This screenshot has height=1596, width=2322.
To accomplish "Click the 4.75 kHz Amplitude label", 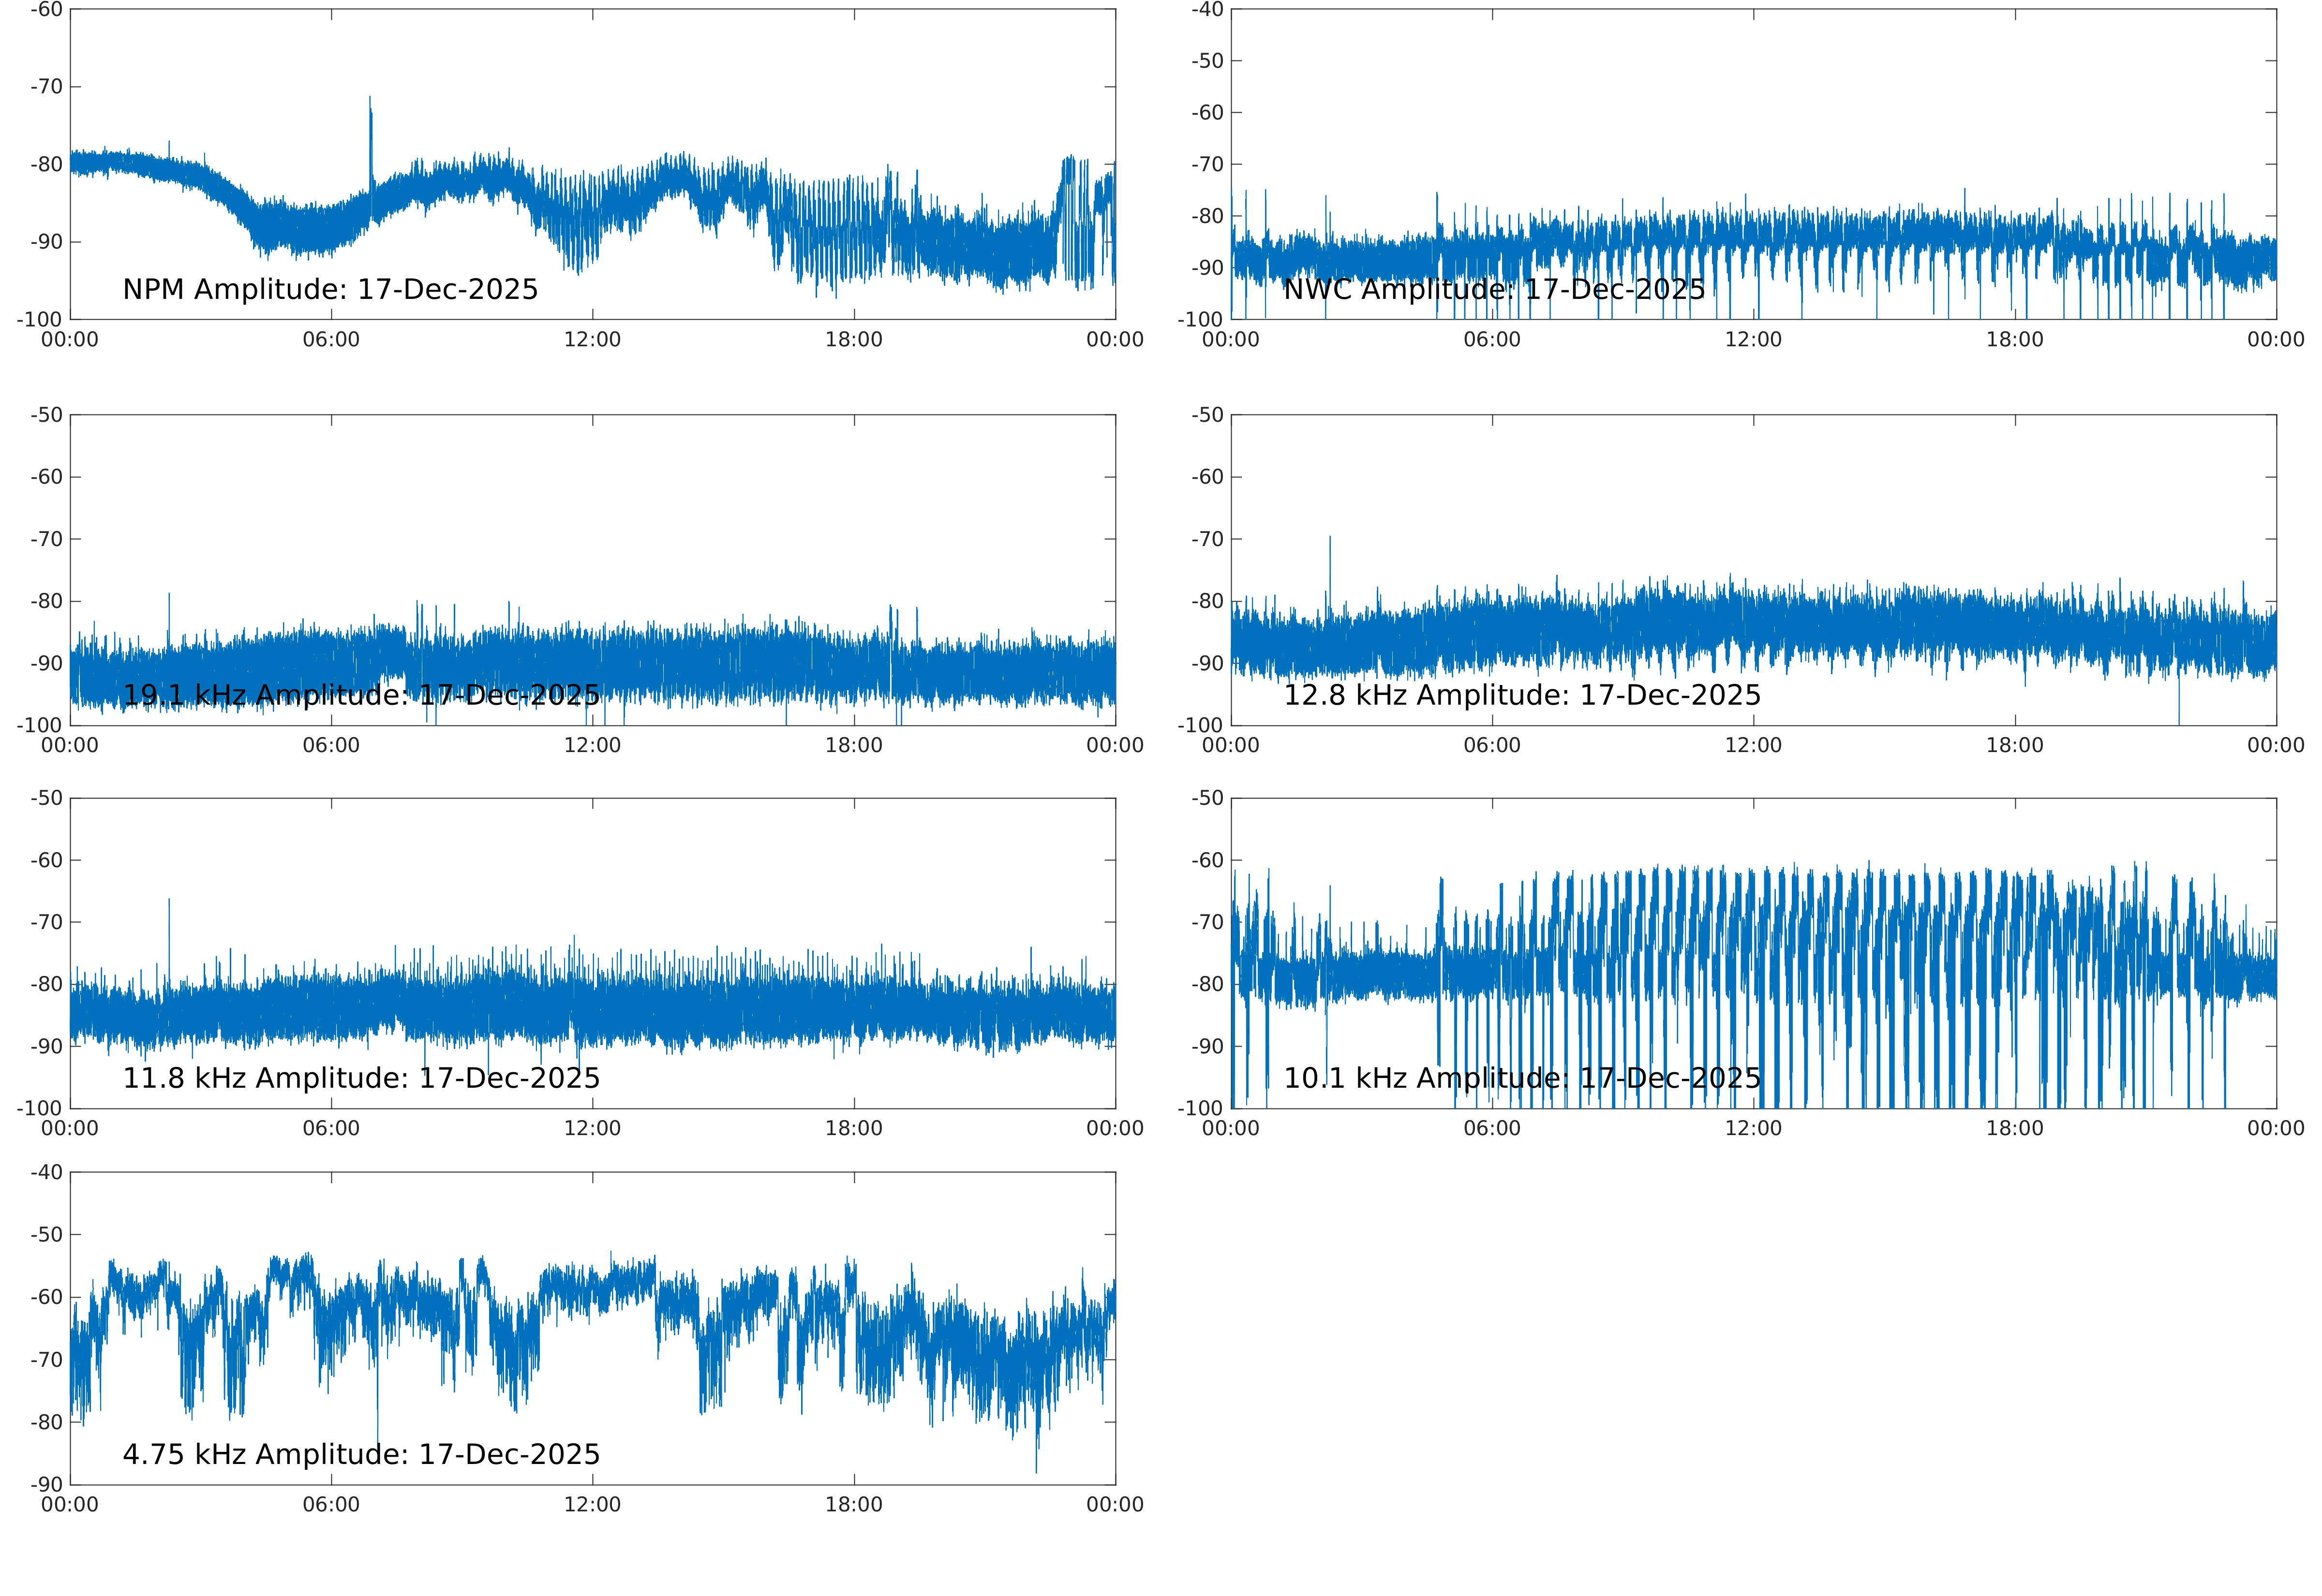I will pos(360,1455).
